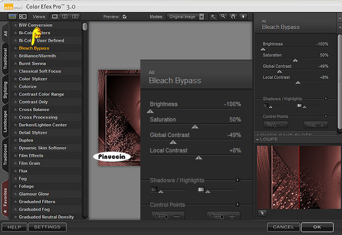
Task: Click CANCEL to discard the filter
Action: (283, 227)
